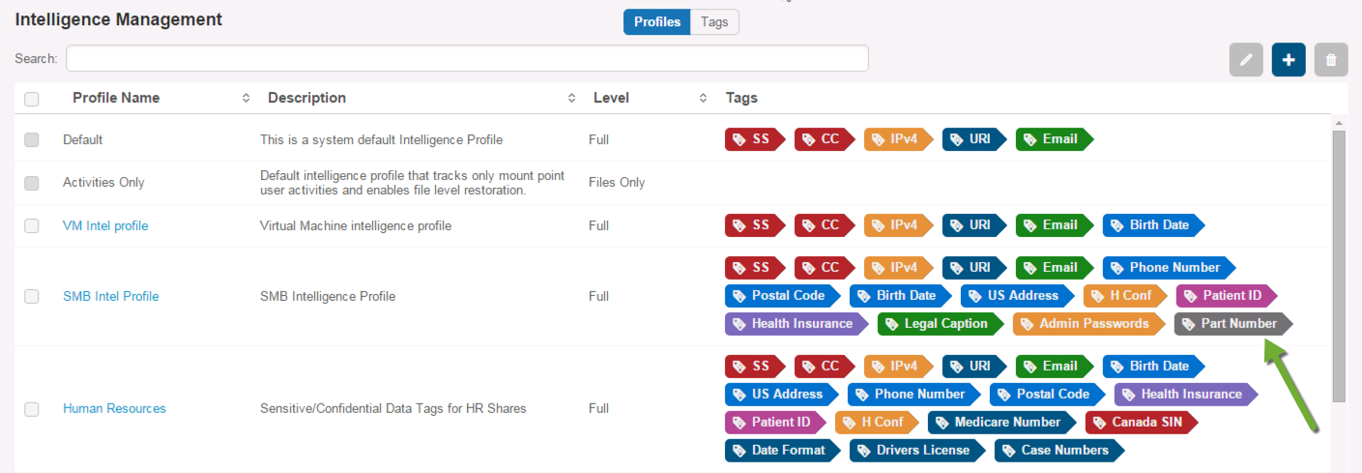Click the CC tag in Default row
The image size is (1362, 473).
pos(824,139)
